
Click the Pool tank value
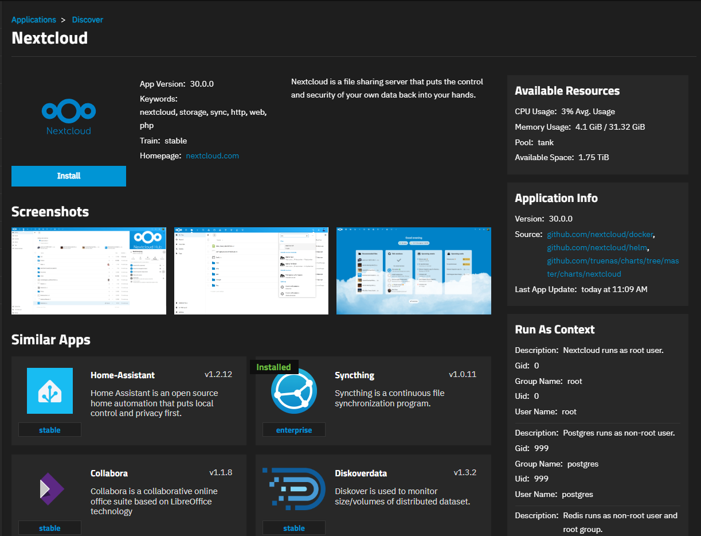546,142
